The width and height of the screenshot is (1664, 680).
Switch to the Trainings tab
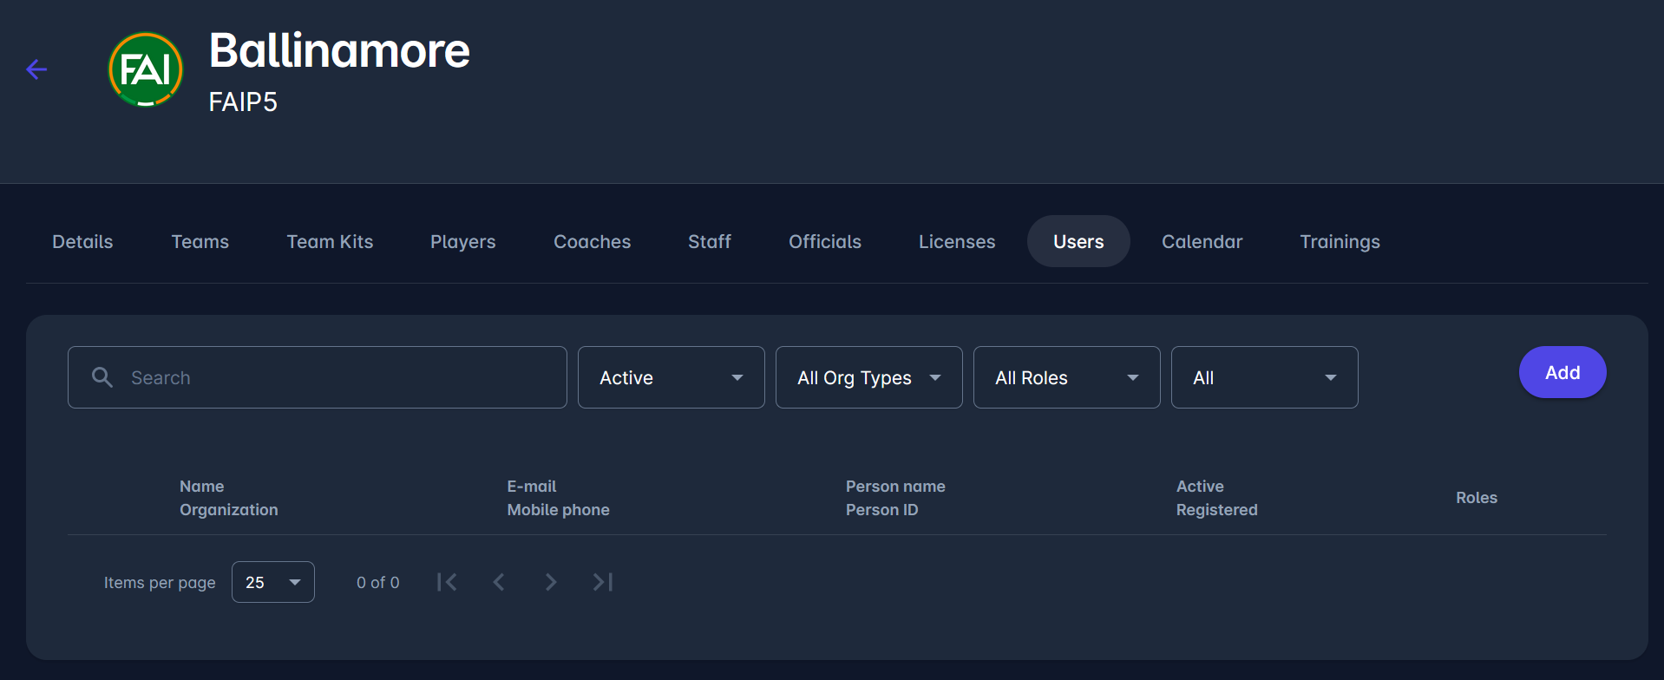click(1340, 242)
